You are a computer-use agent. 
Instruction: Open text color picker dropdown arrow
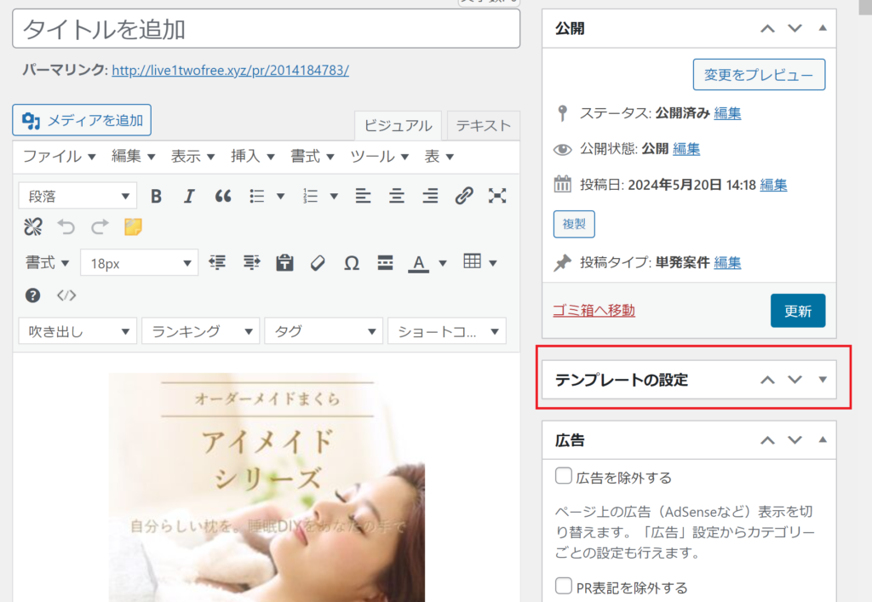(443, 263)
